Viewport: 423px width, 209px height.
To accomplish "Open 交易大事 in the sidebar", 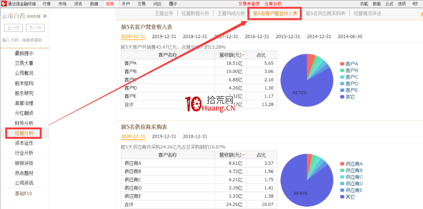I will coord(24,64).
